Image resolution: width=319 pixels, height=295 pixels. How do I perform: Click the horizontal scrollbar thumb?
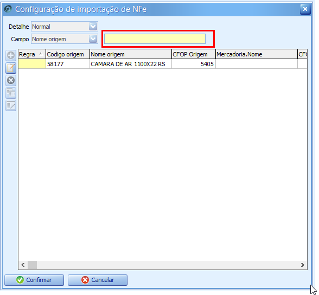tap(32, 265)
